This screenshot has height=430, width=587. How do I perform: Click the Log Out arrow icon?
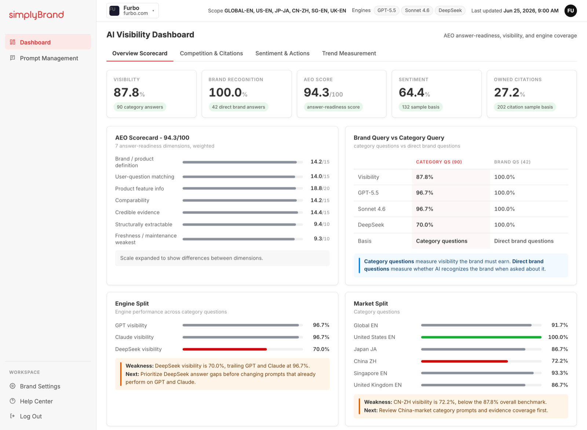(x=12, y=416)
